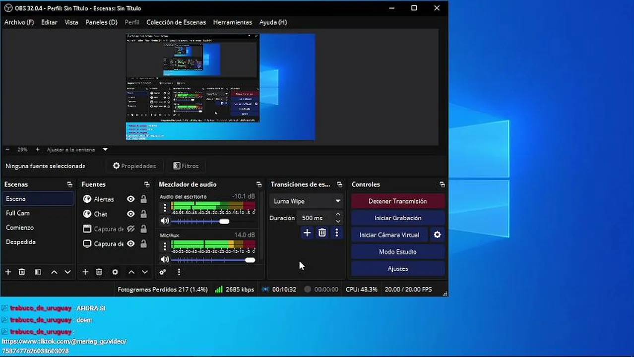Open the Luma Wipe transition dropdown
This screenshot has width=634, height=357.
pos(306,201)
